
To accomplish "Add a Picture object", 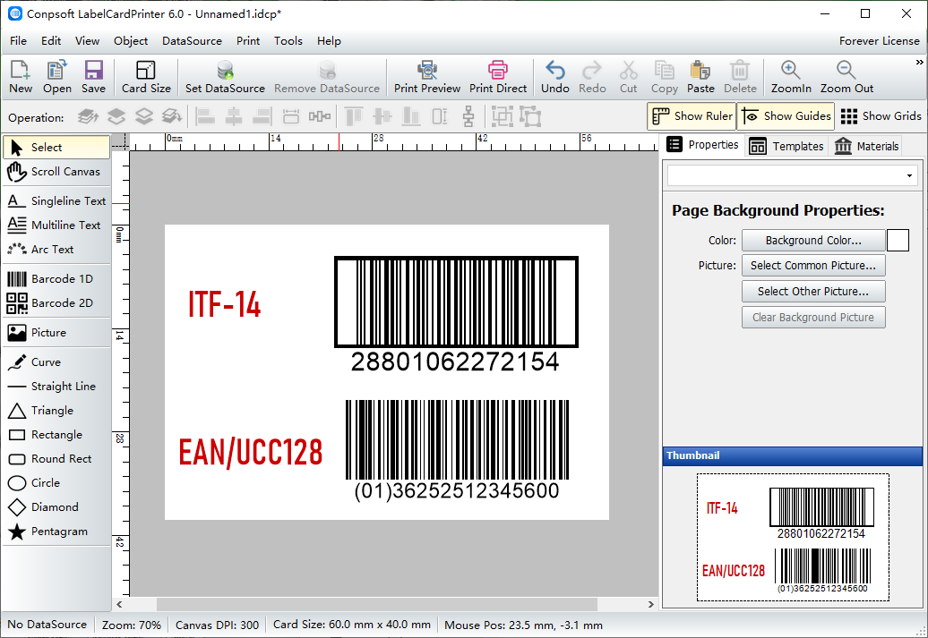I will pyautogui.click(x=56, y=332).
